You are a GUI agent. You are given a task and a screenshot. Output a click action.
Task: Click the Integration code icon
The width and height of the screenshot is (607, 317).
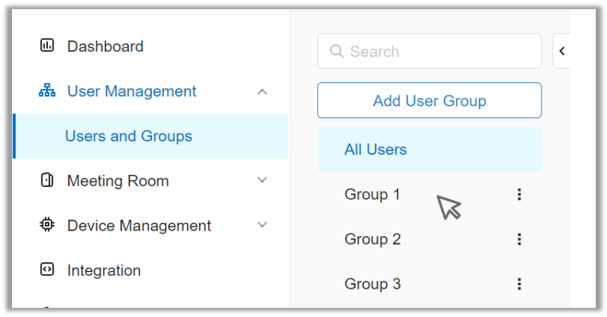(x=47, y=270)
